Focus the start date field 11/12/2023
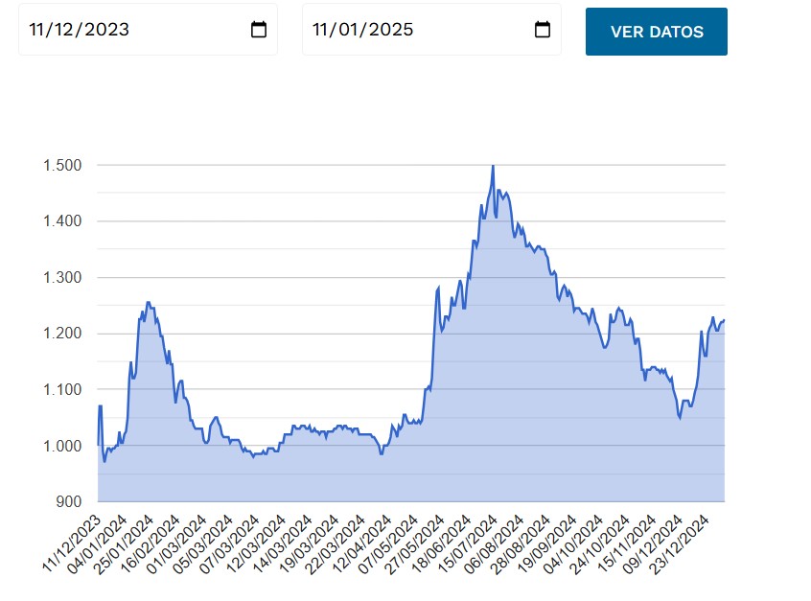 pyautogui.click(x=148, y=30)
